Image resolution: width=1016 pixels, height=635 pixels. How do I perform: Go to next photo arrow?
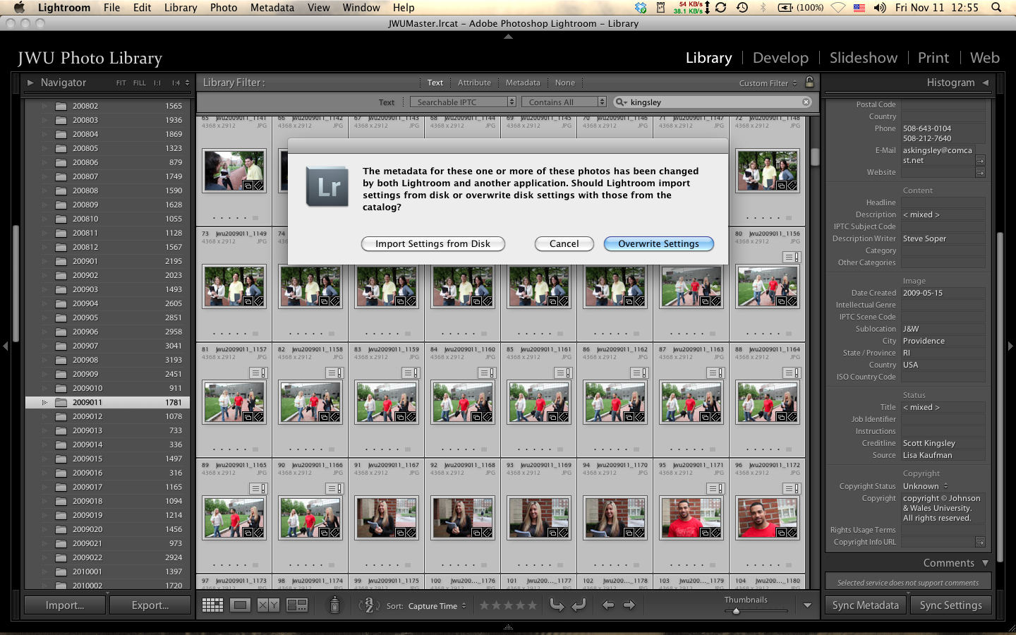tap(629, 605)
